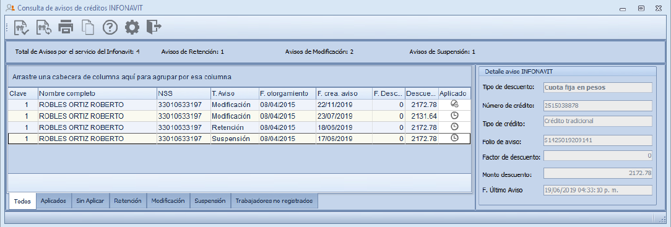Open help with the question mark icon

point(110,27)
